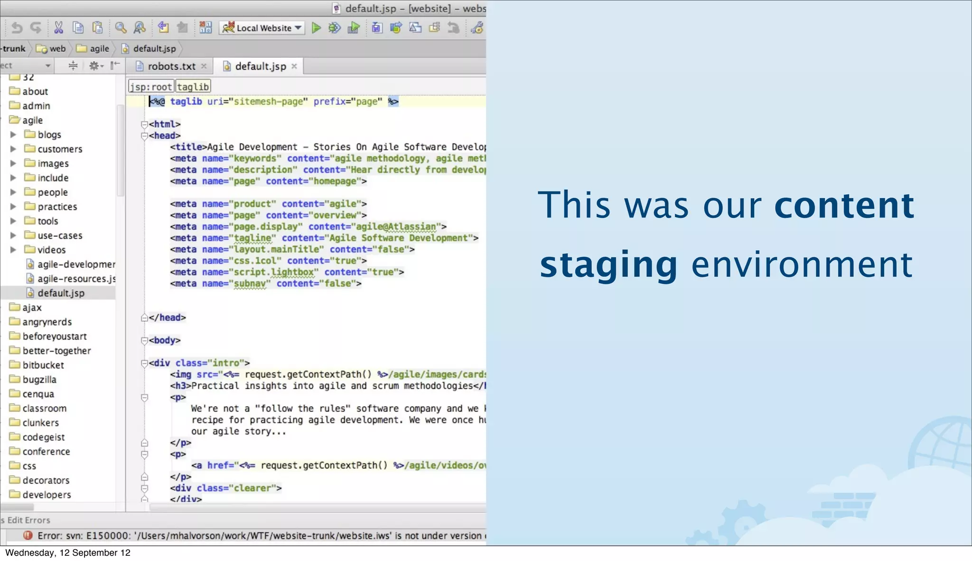The width and height of the screenshot is (972, 561).
Task: Open Replace with the magnifier-A icon
Action: (140, 28)
